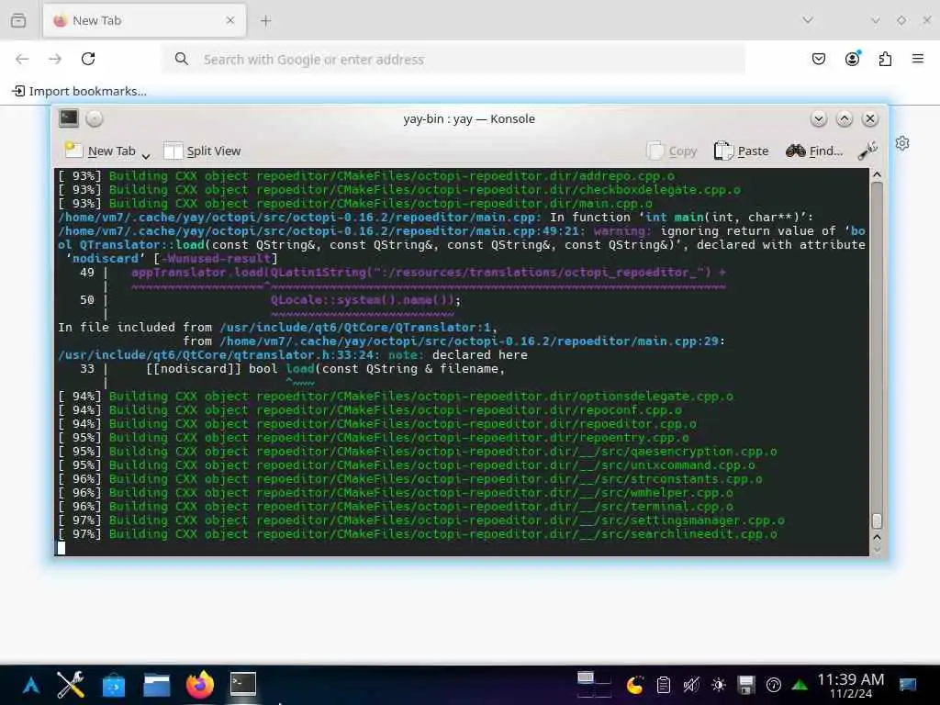This screenshot has width=940, height=705.
Task: Click the Firefox View icon beside the tabs
Action: (18, 20)
